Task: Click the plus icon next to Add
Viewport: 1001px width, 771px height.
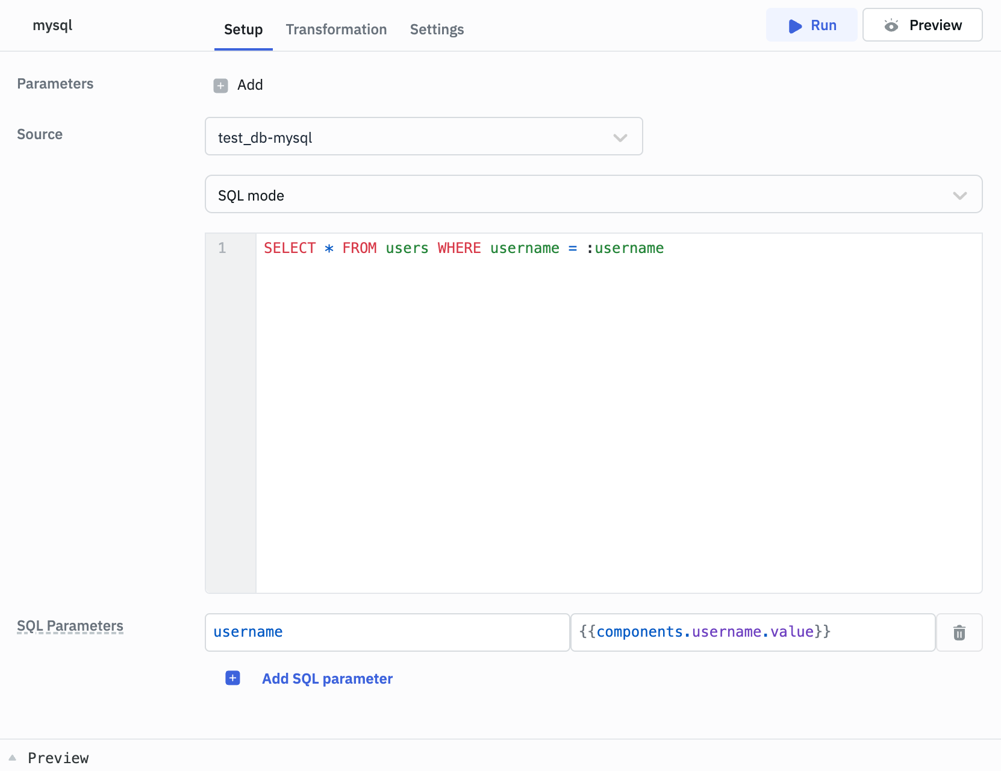Action: 220,86
